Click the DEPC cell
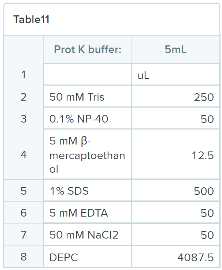Screen dimensions: 222x270 88,257
